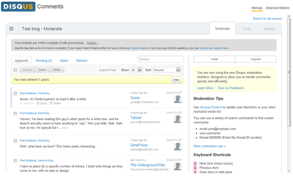293x177 pixels.
Task: Click the page vertical scrollbar thumb
Action: click(x=289, y=72)
